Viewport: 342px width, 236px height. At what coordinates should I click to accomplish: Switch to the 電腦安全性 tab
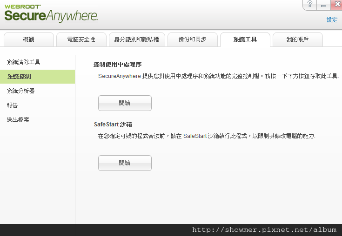tap(81, 39)
